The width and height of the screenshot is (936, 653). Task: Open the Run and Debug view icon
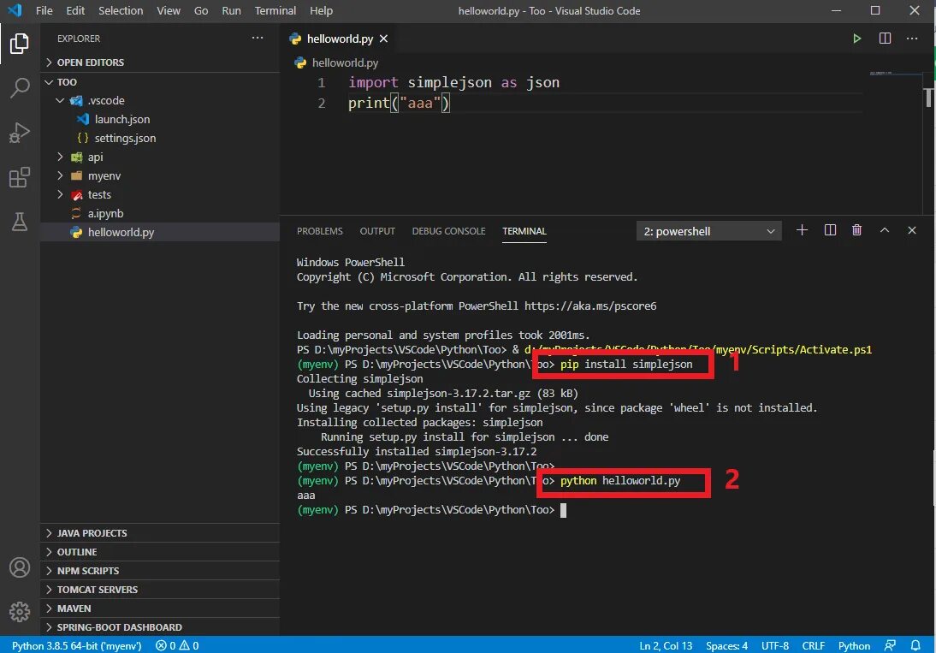(x=19, y=133)
